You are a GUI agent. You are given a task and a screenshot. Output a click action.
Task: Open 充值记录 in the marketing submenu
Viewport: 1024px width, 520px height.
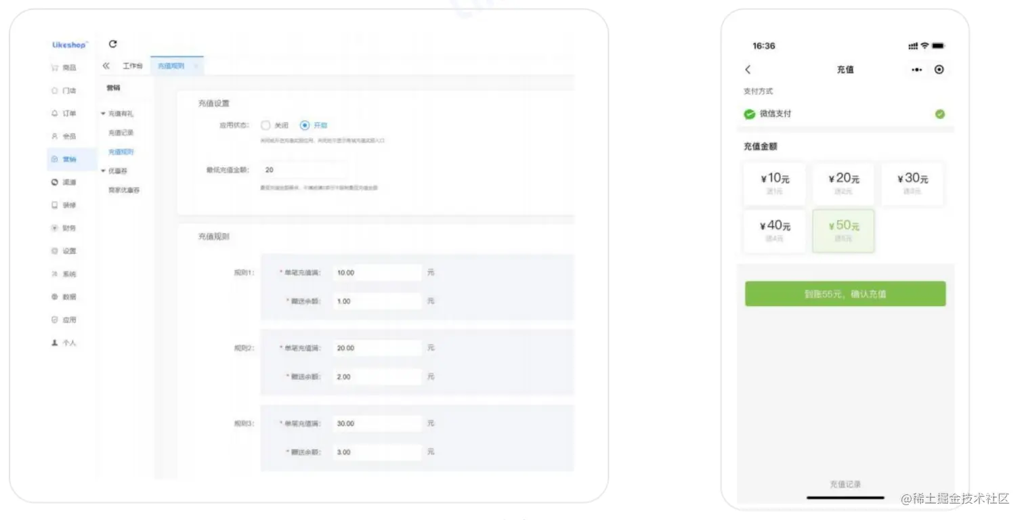pyautogui.click(x=121, y=133)
